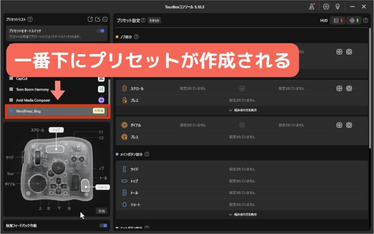Click the add new preset plus icon
This screenshot has height=234, width=374.
pyautogui.click(x=105, y=19)
